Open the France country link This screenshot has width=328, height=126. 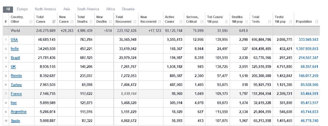click(16, 94)
